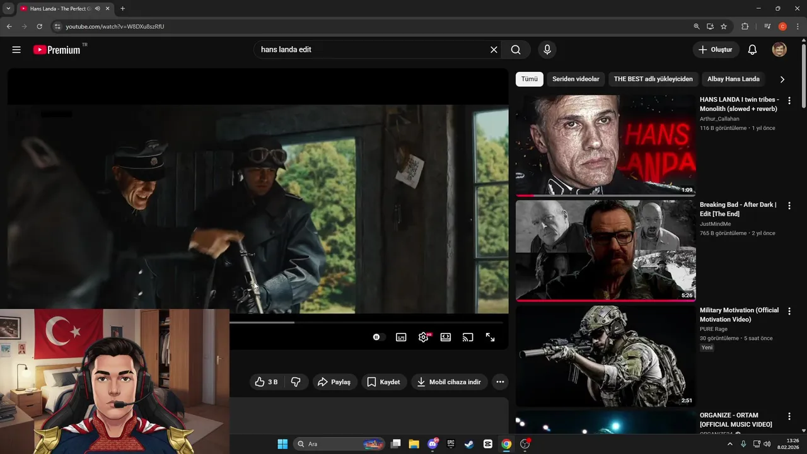Screen dimensions: 807x454
Task: Open tab search dropdown arrow
Action: [x=8, y=8]
